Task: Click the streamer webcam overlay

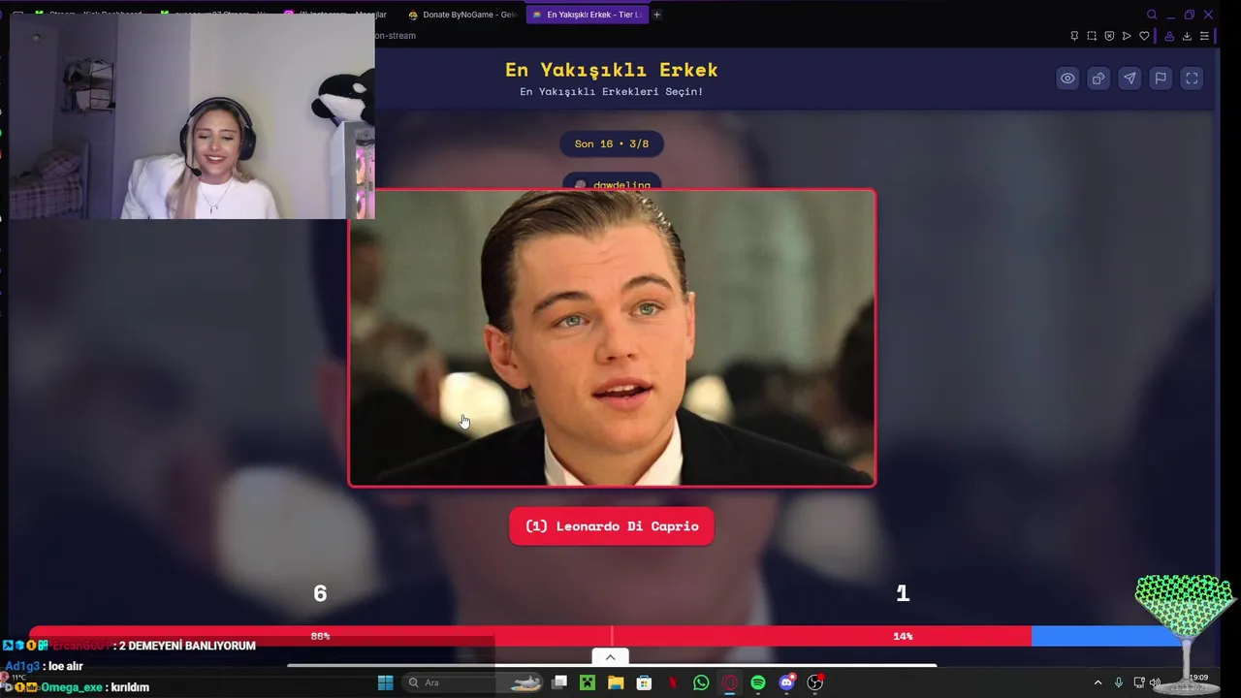Action: click(192, 117)
